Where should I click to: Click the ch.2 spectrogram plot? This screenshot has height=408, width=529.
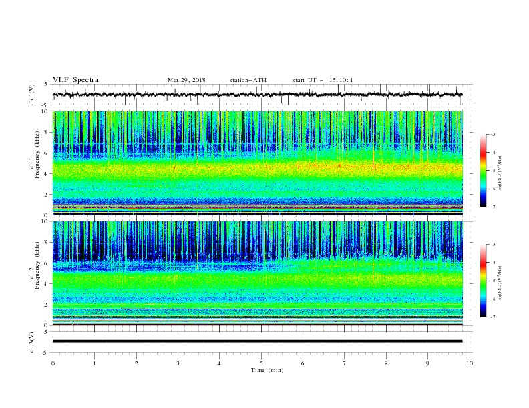pos(257,273)
